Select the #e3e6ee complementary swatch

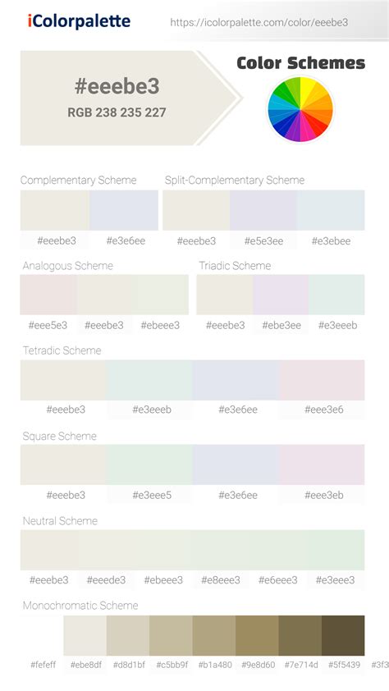tap(124, 210)
